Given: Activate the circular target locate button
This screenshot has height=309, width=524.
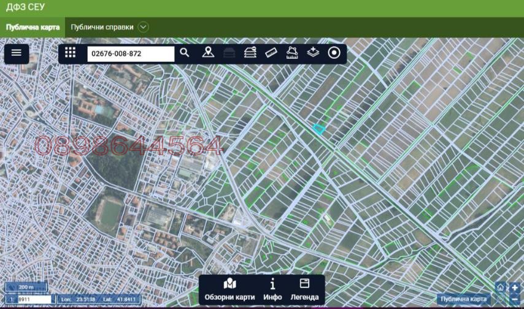Looking at the screenshot, I should point(334,53).
